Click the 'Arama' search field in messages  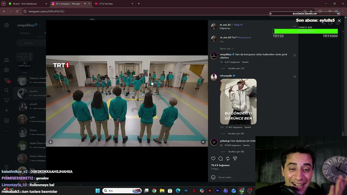tap(31, 43)
